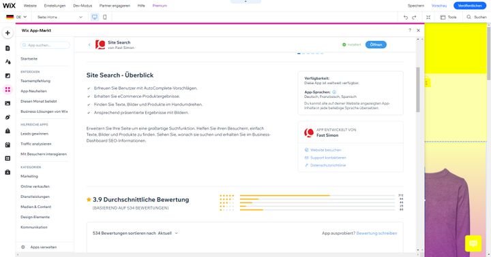This screenshot has height=257, width=491.
Task: Open Teamempfehlung section
Action: [35, 81]
